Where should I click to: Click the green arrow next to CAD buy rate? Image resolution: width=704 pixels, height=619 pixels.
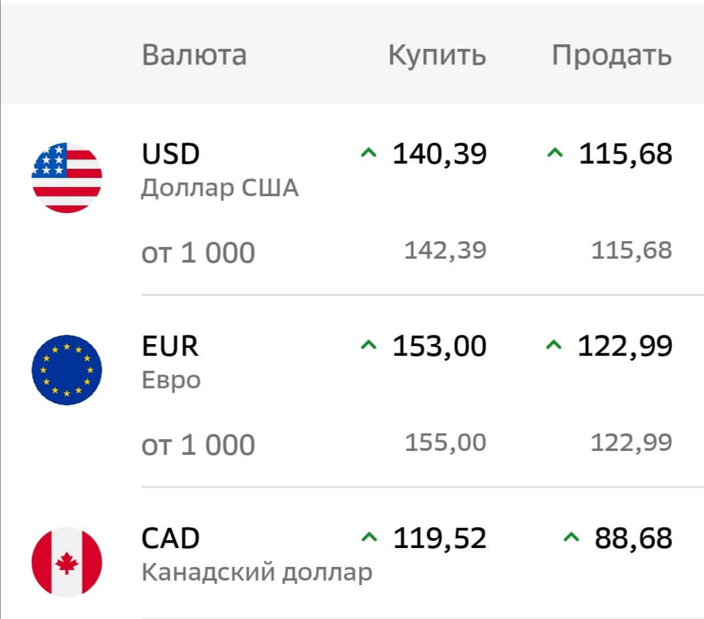point(369,538)
